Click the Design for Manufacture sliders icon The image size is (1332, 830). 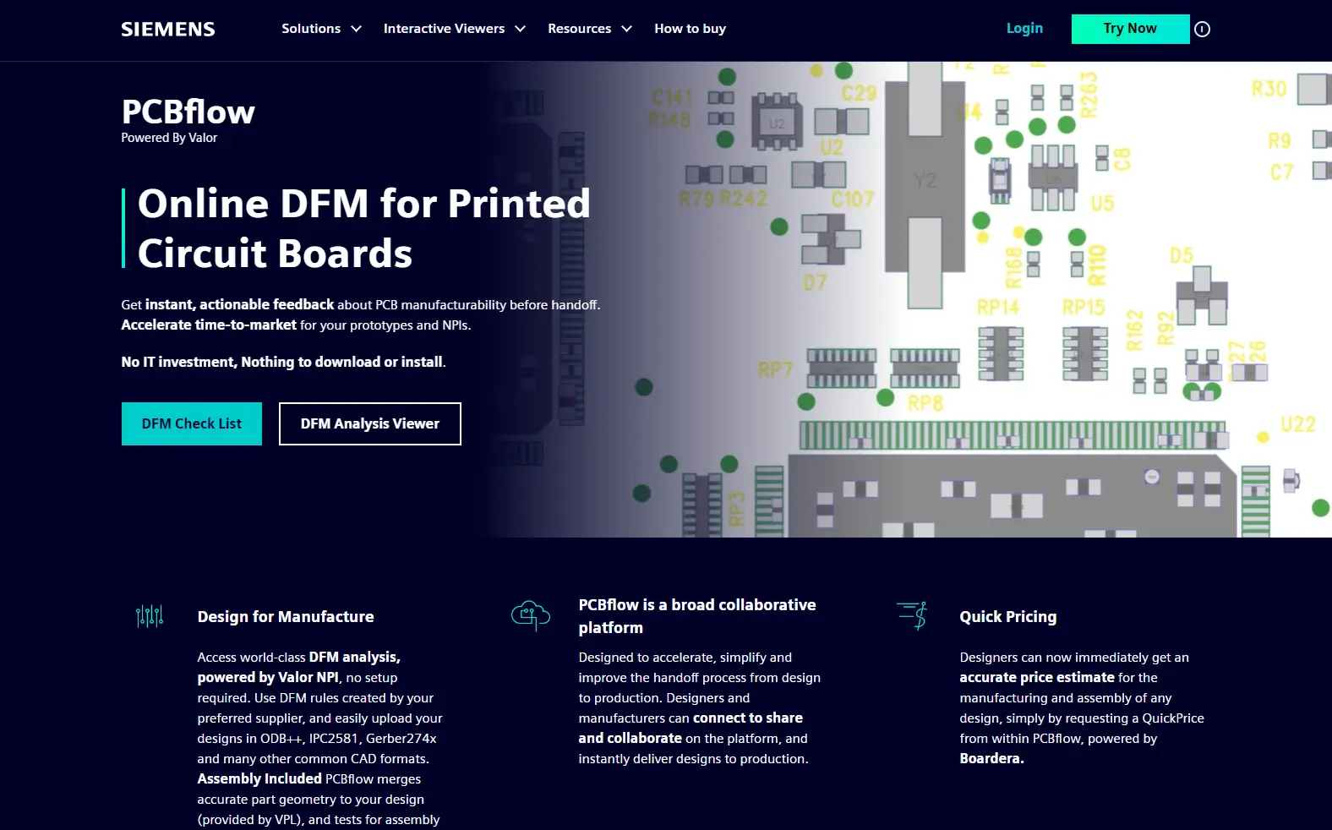[x=150, y=616]
